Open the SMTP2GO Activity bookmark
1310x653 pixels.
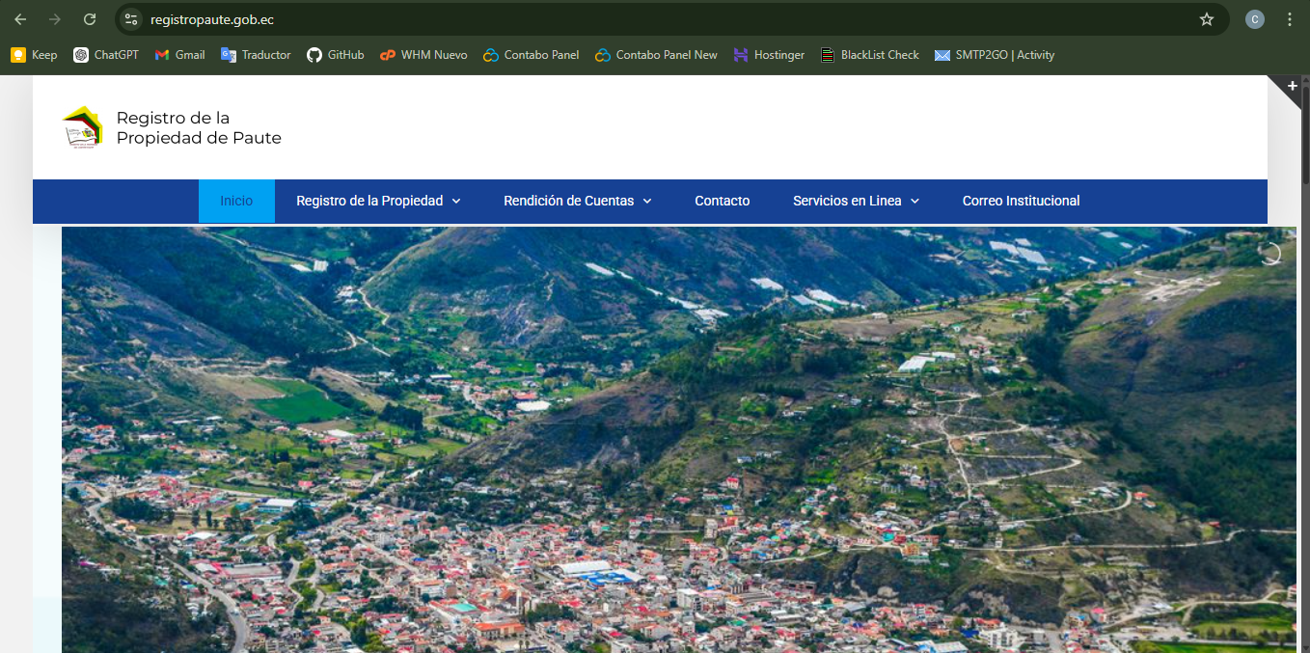994,55
